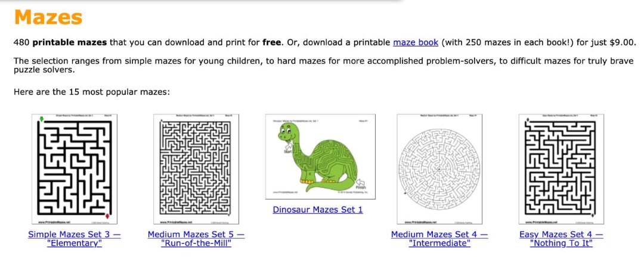
Task: Click the green dinosaur maze image
Action: (320, 157)
